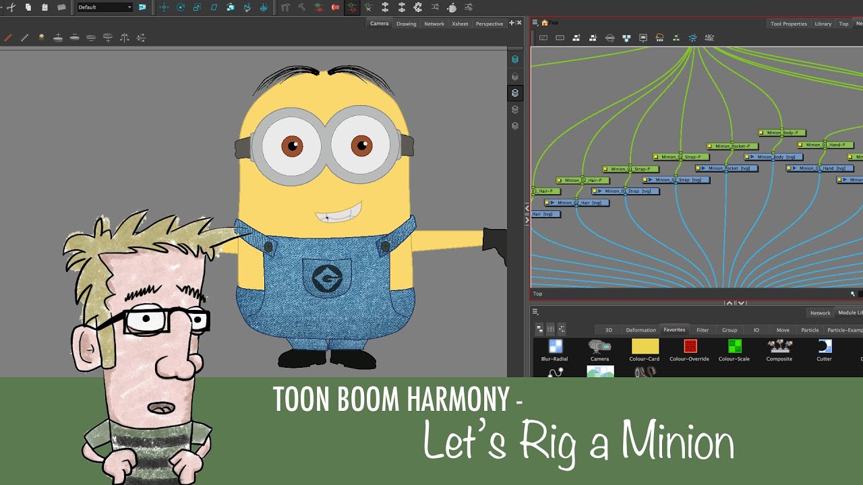Viewport: 863px width, 485px height.
Task: Click the blue node hierarchy icon in the network toolbar
Action: click(626, 38)
